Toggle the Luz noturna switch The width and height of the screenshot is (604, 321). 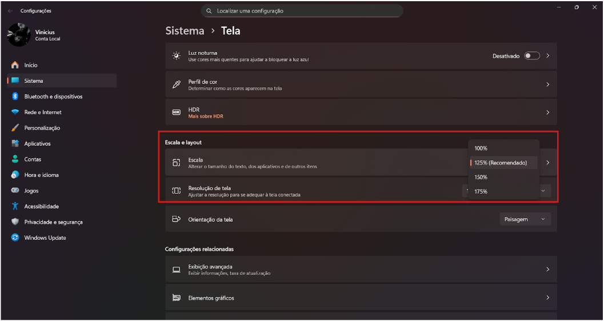click(531, 56)
